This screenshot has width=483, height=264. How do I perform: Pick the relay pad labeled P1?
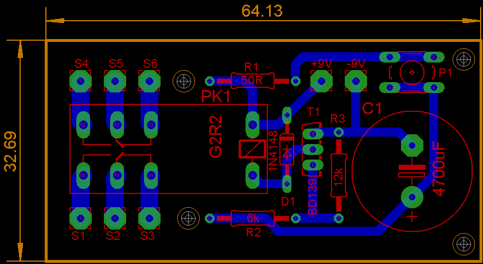[117, 176]
